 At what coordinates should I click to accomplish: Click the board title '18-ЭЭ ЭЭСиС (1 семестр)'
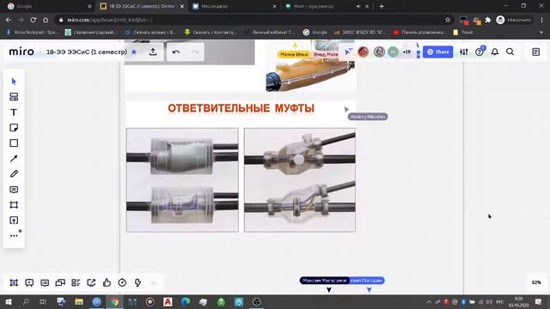[87, 51]
